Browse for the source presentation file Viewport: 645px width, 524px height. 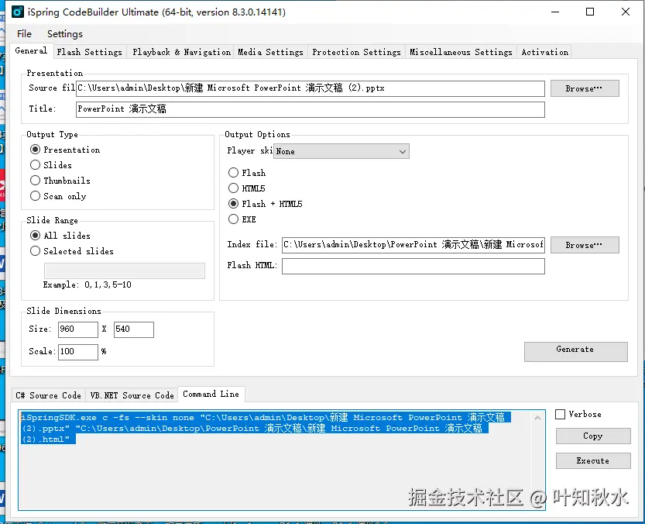tap(585, 88)
